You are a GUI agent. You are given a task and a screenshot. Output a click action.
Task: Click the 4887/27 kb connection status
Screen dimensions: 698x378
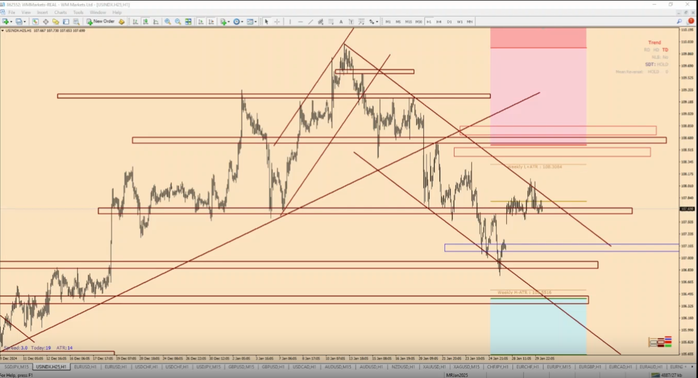click(x=672, y=375)
